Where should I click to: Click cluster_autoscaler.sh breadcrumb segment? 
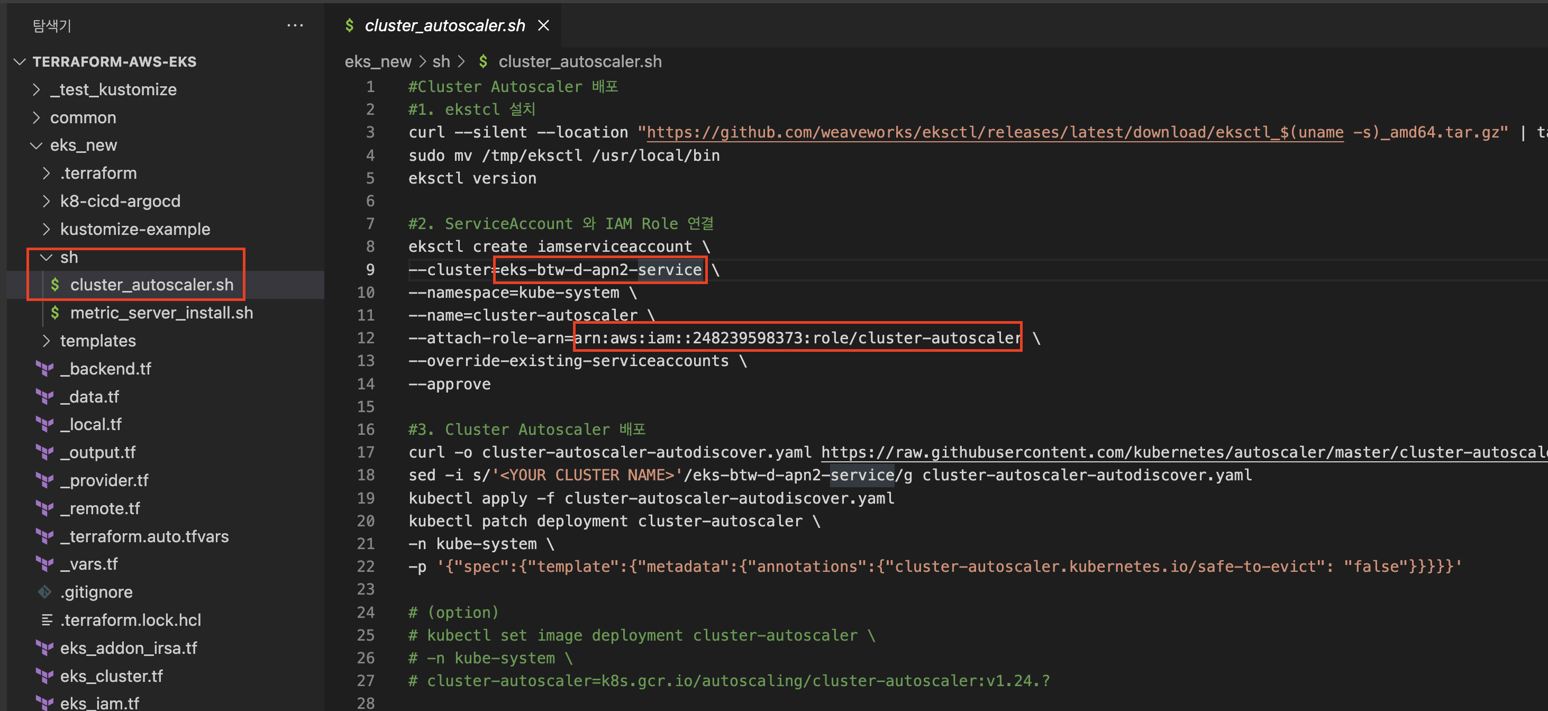[x=580, y=61]
